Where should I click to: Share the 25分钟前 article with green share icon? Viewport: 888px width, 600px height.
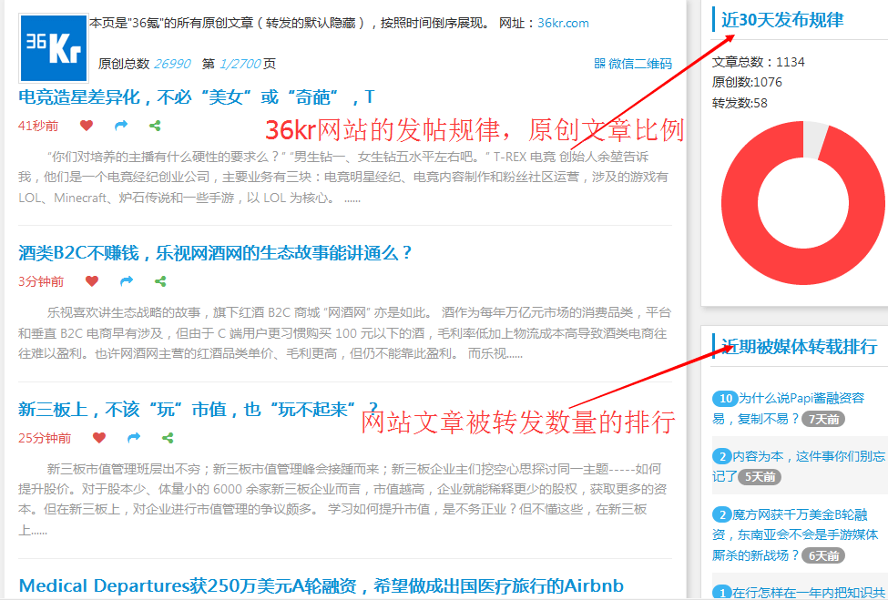pyautogui.click(x=168, y=438)
